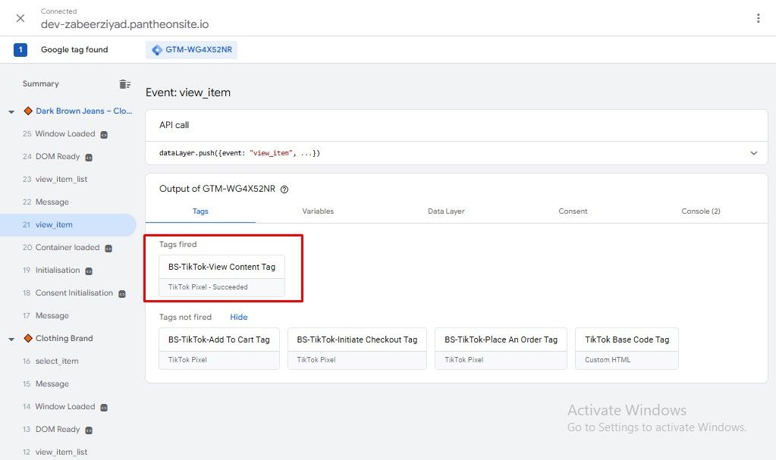
Task: Click the code icon next to Consent Initialisation
Action: point(121,294)
